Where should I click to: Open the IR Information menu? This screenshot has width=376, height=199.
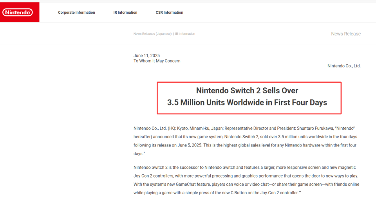pos(125,13)
